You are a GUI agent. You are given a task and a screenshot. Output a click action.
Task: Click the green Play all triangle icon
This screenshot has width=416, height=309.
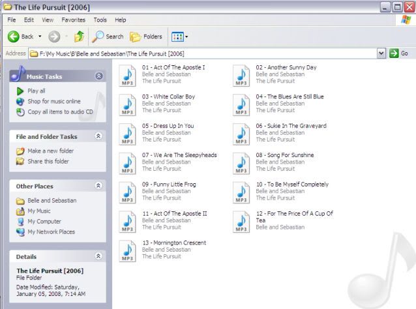(x=20, y=91)
